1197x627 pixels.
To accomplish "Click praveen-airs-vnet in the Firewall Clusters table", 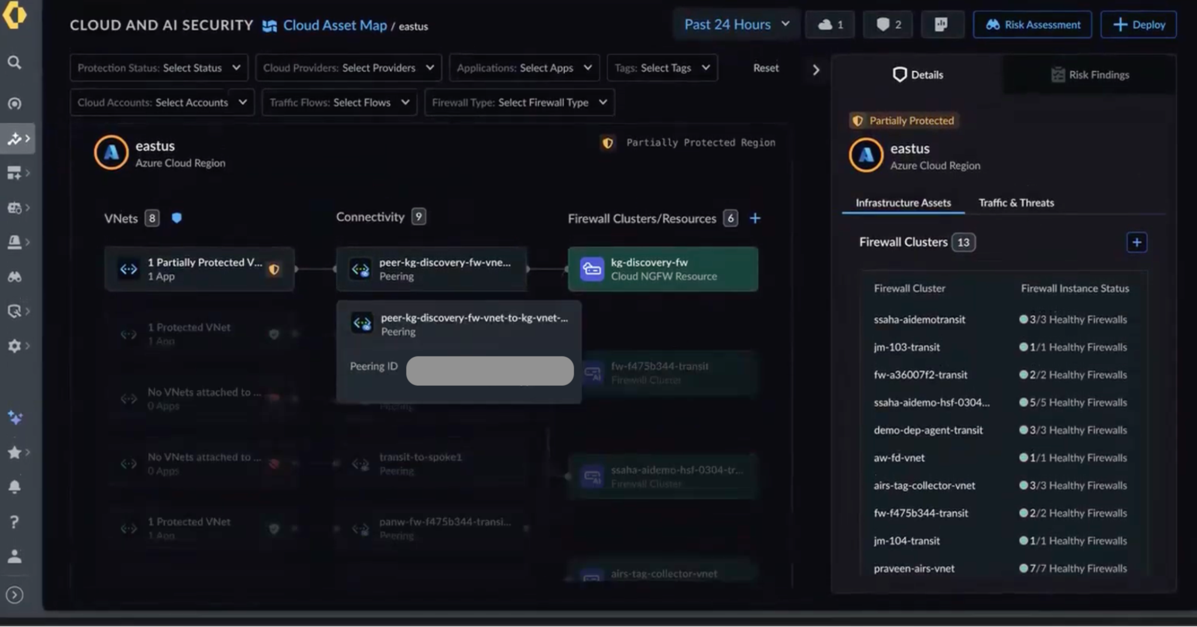I will [914, 568].
